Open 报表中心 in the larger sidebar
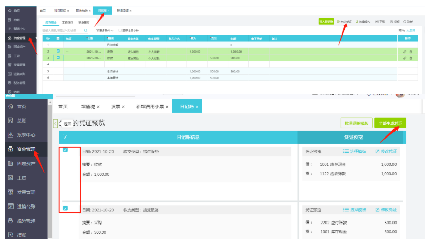425x239 pixels. click(25, 135)
